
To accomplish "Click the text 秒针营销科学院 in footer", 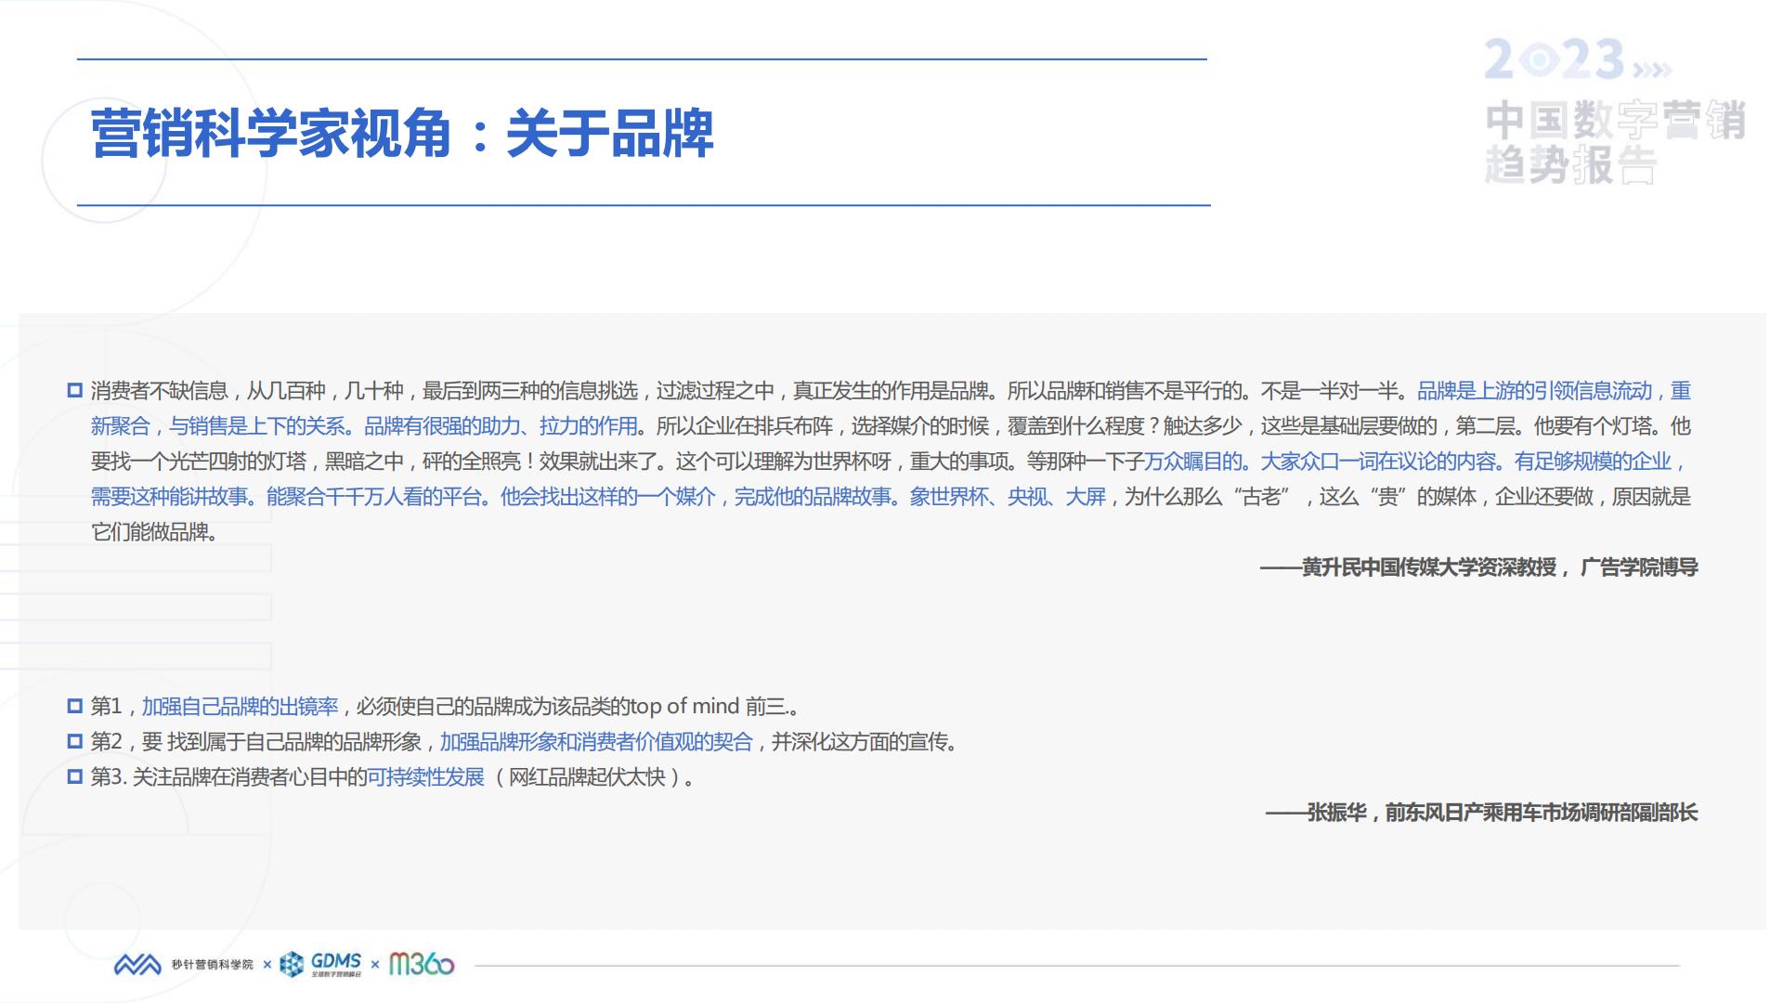I will coord(212,965).
